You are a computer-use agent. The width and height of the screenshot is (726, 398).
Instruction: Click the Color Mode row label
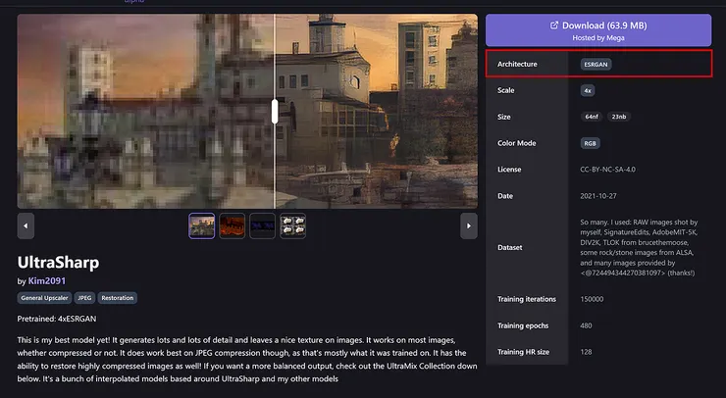pos(517,143)
